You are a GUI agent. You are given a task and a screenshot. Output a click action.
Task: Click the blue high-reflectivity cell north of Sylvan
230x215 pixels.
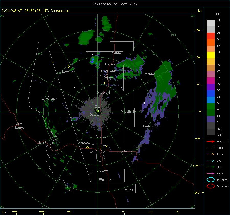(x=92, y=60)
